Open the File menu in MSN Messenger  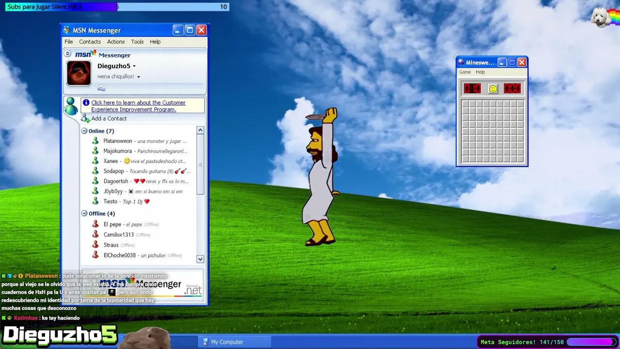[69, 42]
